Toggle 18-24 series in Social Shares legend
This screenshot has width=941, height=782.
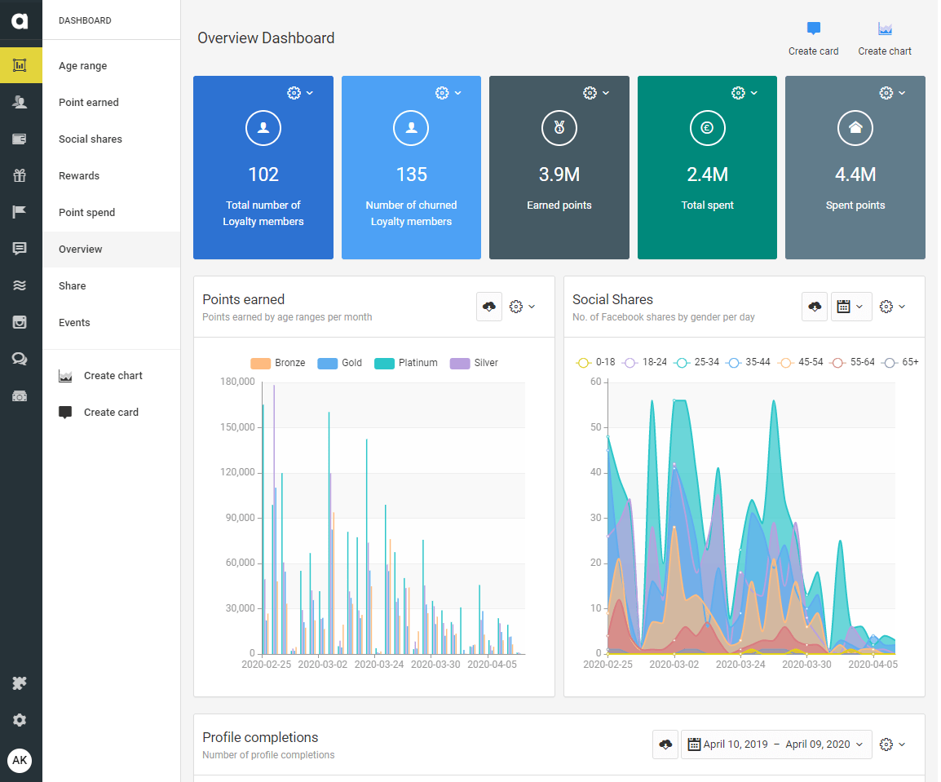[x=644, y=363]
